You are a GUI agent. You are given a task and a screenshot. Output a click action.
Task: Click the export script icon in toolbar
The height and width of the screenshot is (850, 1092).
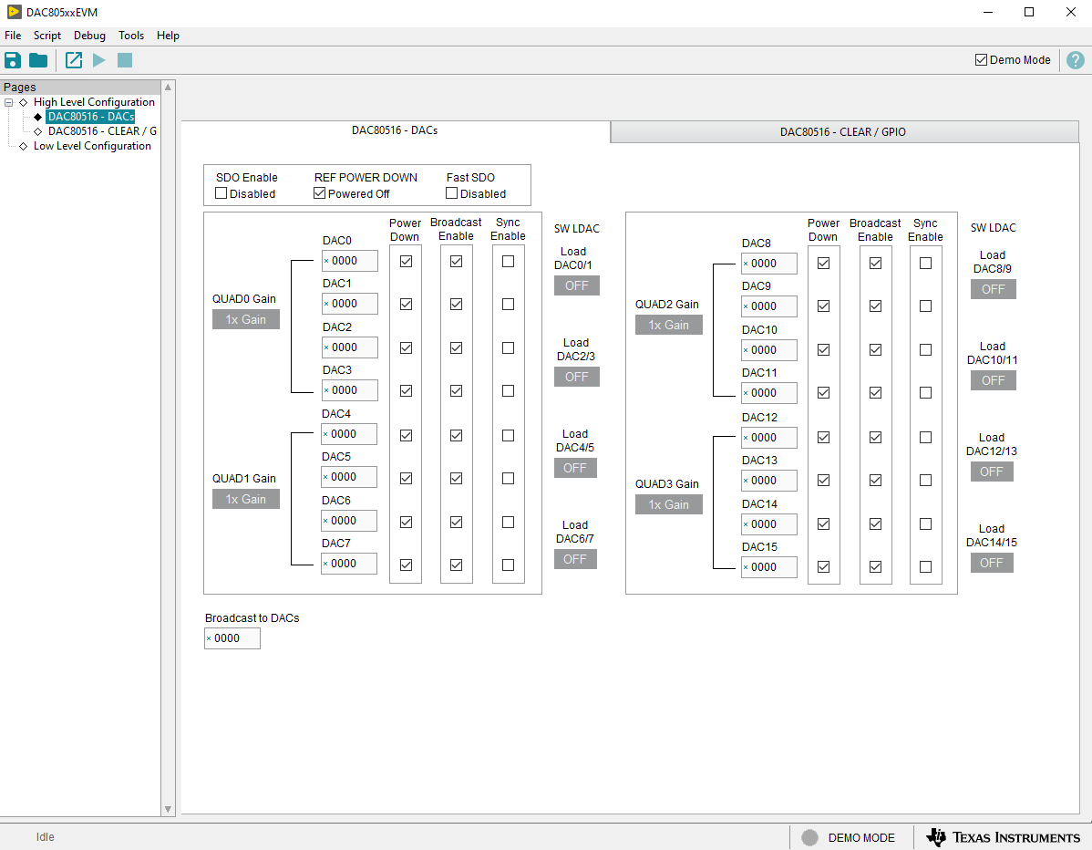coord(74,60)
